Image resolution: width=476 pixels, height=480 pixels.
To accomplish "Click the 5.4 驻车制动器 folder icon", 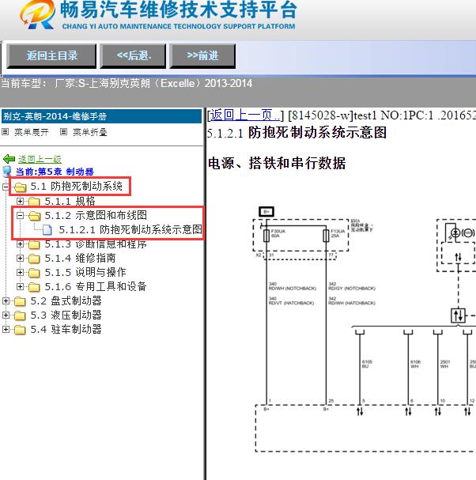I will coord(21,330).
